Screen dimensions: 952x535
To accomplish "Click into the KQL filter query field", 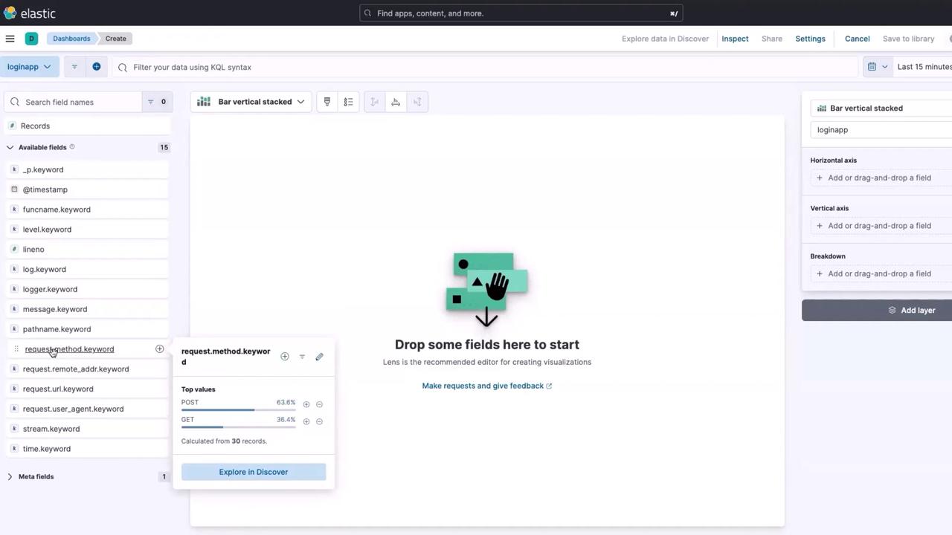I will pos(485,67).
